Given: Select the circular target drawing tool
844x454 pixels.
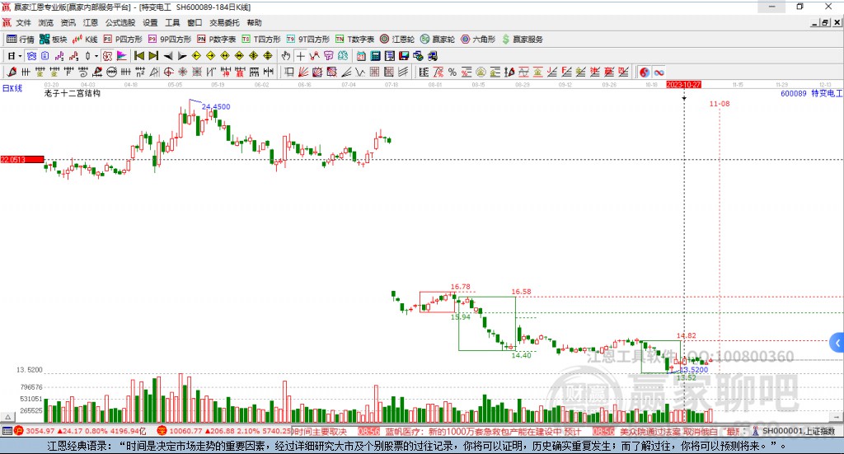Looking at the screenshot, I should [x=168, y=72].
